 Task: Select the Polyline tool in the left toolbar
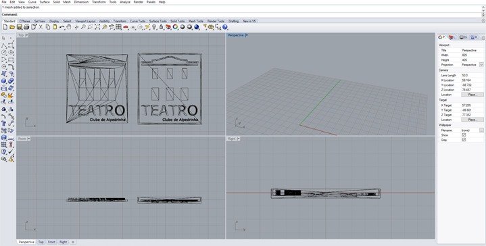click(x=3, y=45)
